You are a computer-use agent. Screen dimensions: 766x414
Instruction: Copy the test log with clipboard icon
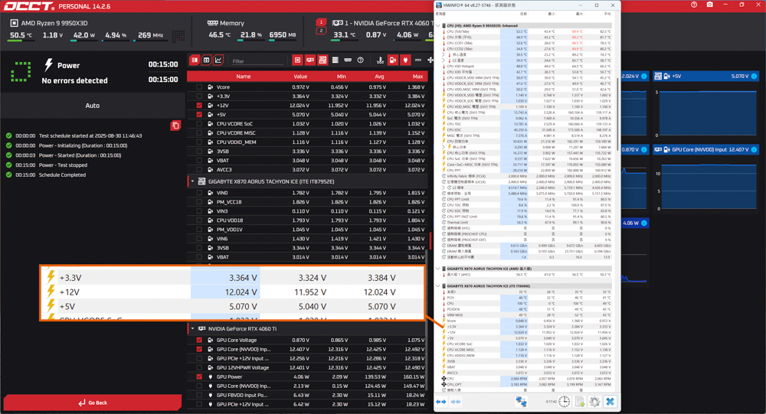tap(175, 126)
